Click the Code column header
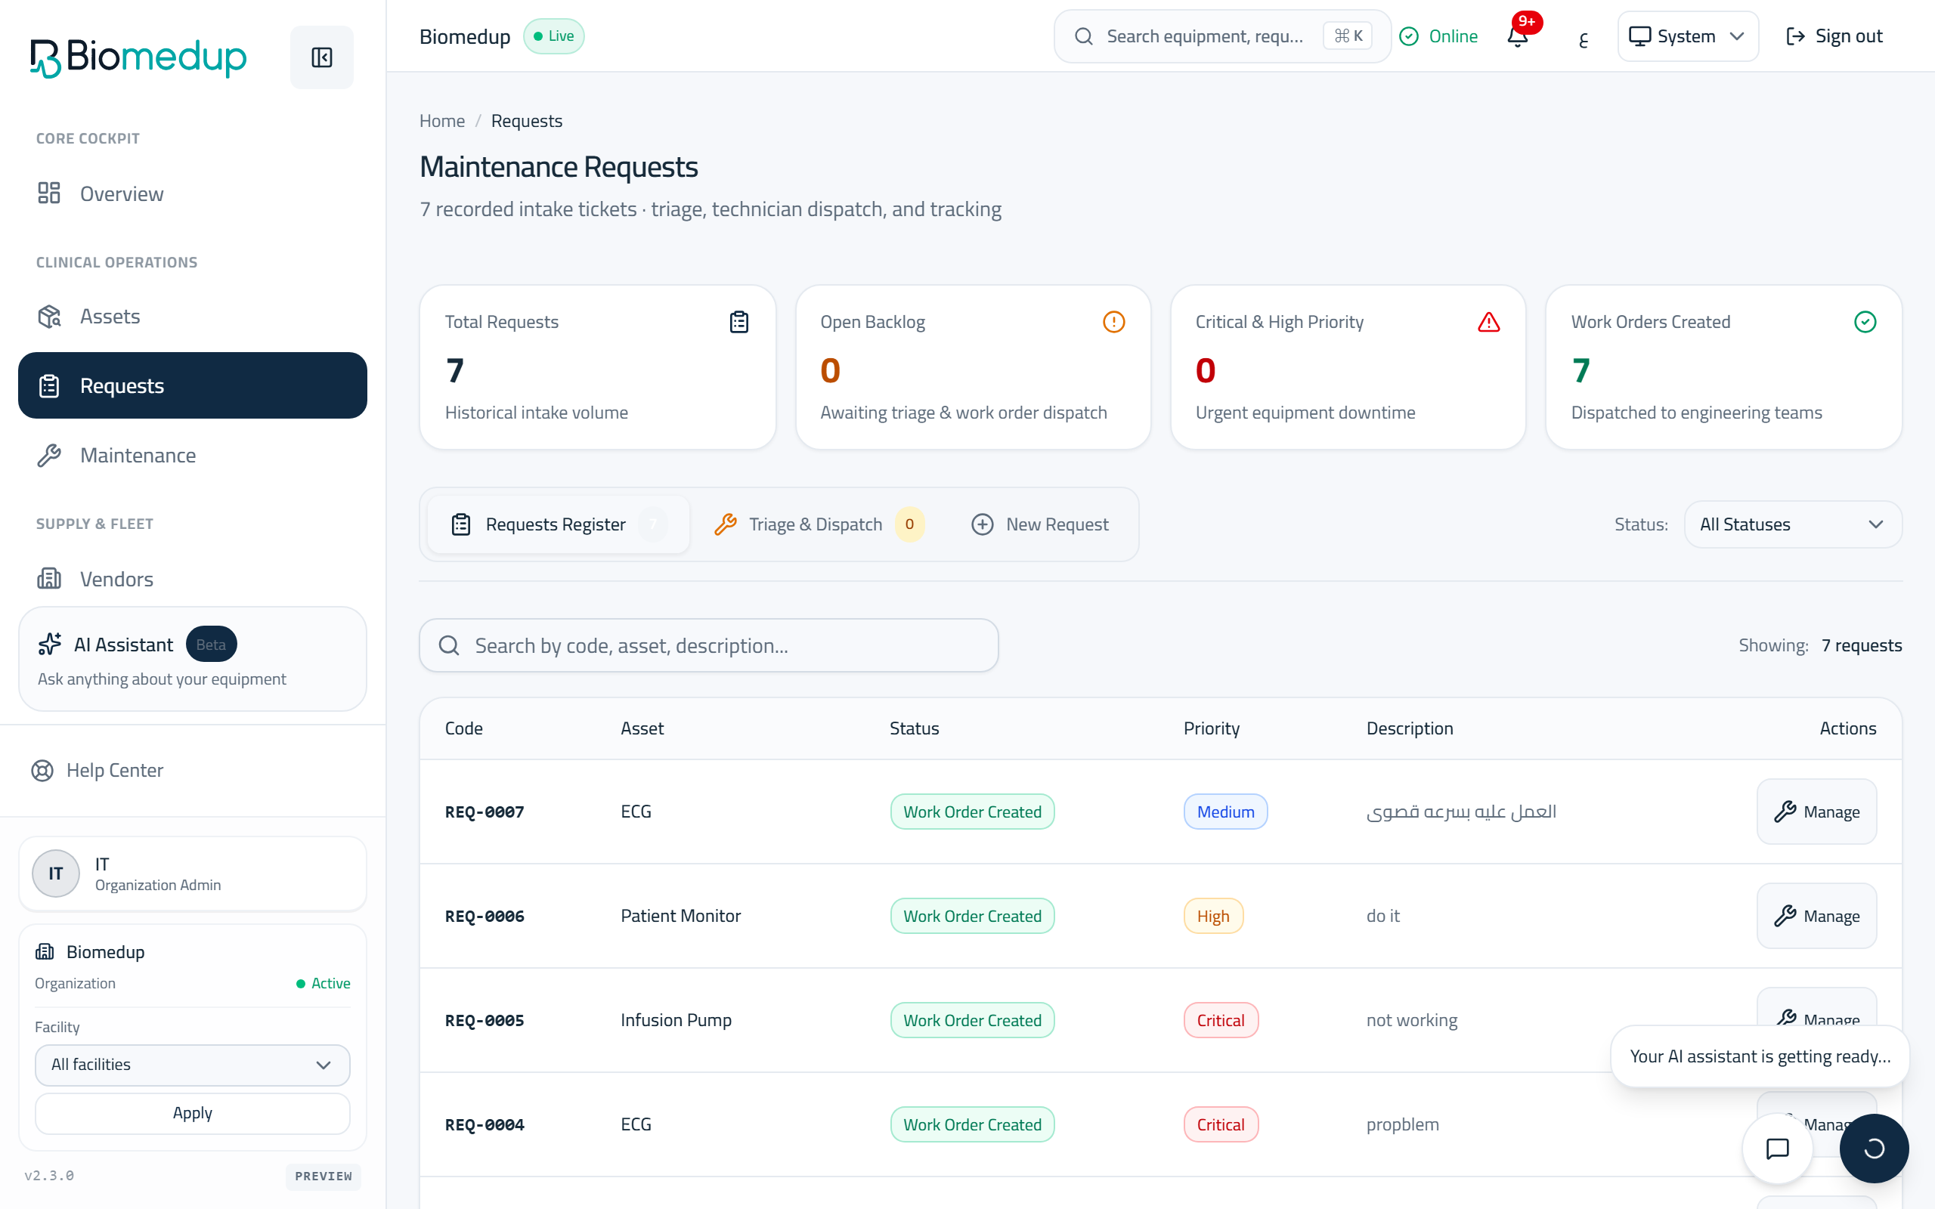 pyautogui.click(x=464, y=728)
